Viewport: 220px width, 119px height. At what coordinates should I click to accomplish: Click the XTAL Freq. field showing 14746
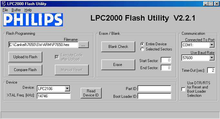[x=54, y=96]
